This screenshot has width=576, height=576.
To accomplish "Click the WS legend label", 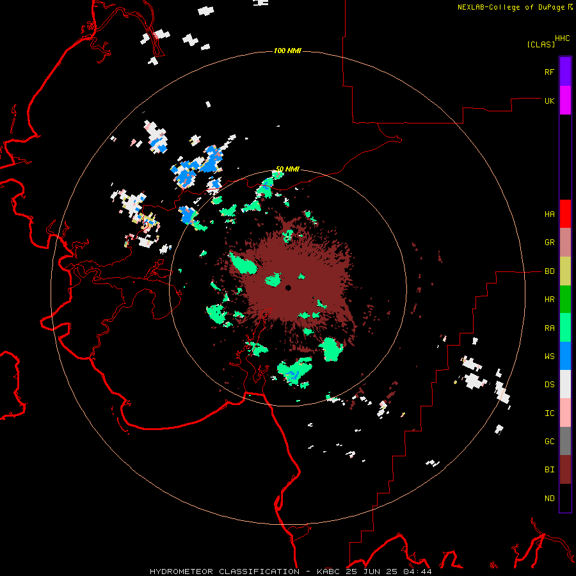I will 549,356.
